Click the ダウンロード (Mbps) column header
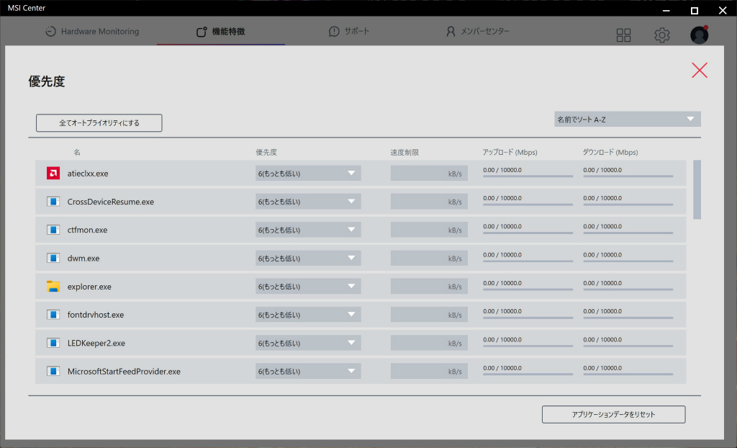737x448 pixels. pyautogui.click(x=610, y=152)
